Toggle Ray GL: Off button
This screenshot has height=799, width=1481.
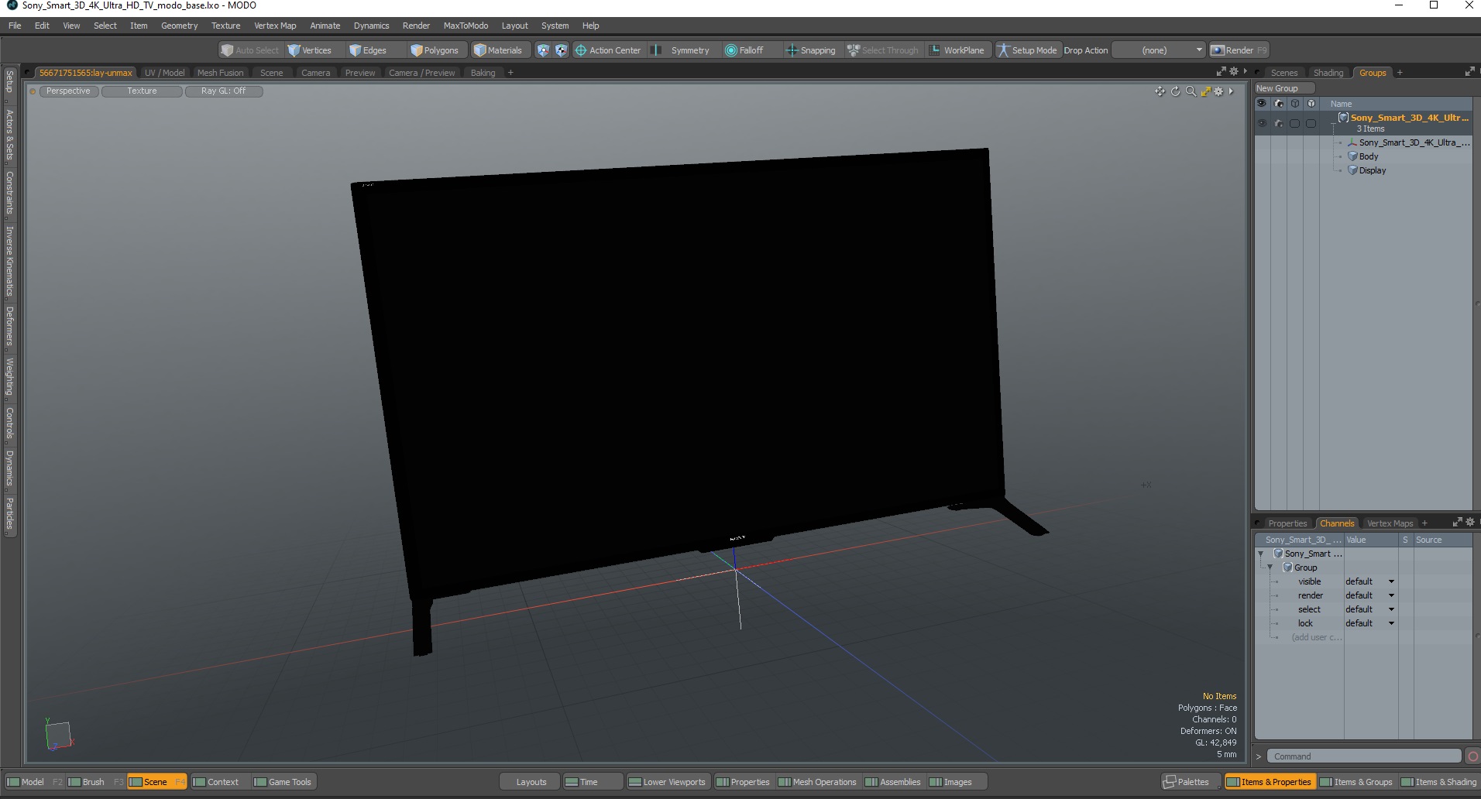tap(223, 91)
